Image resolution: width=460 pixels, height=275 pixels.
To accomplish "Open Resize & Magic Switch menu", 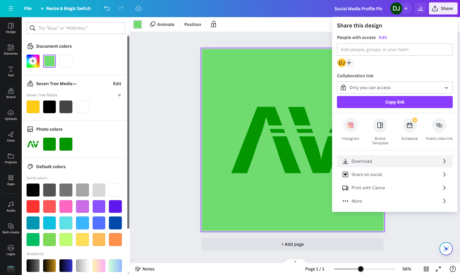I will pyautogui.click(x=65, y=8).
